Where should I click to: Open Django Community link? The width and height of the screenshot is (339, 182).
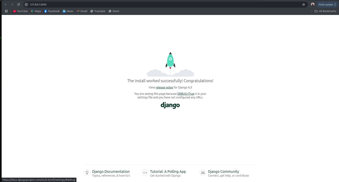click(x=224, y=172)
